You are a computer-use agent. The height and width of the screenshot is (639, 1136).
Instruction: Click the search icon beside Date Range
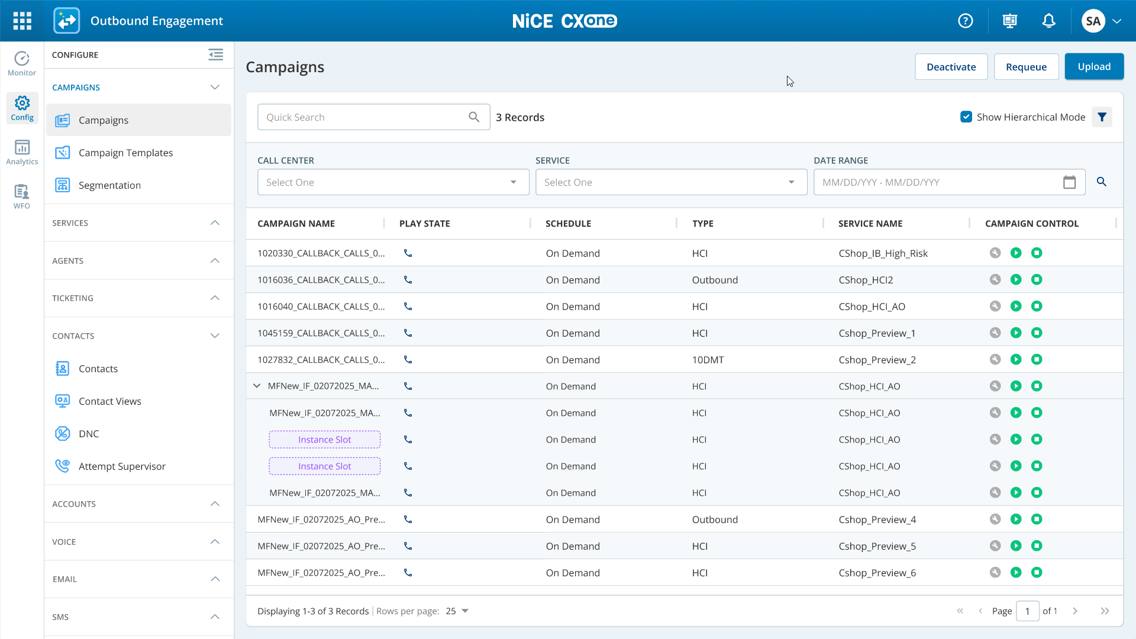tap(1101, 182)
